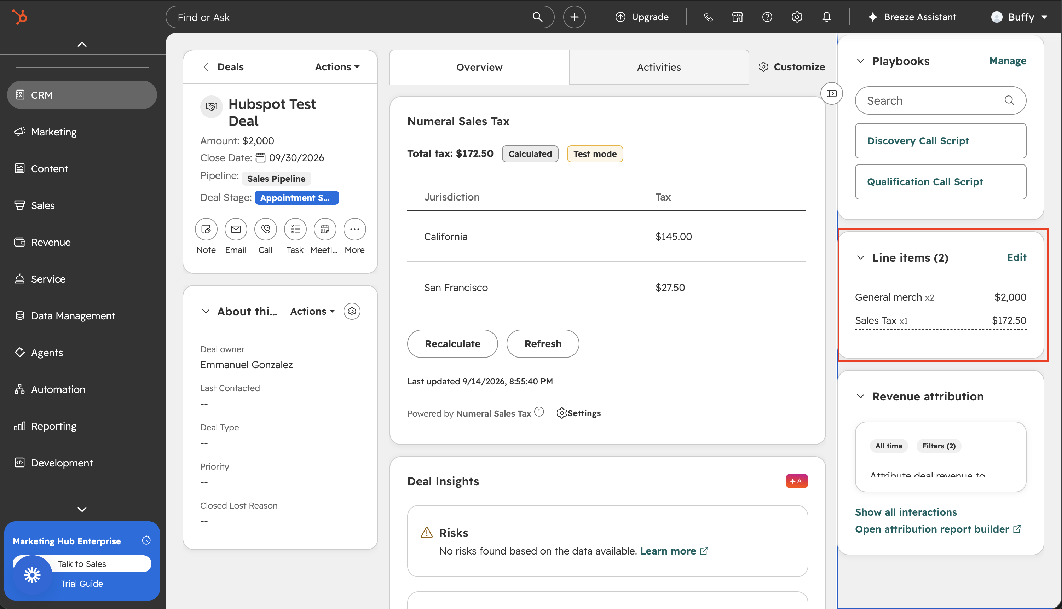Click the search magnifier in Find or Ask
1062x609 pixels.
tap(537, 17)
